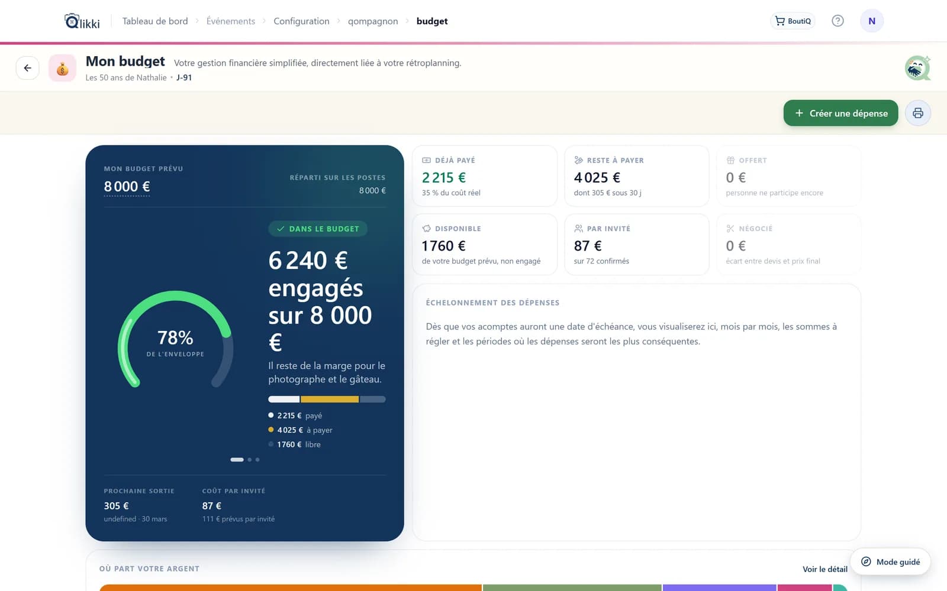
Task: Click the money bag budget icon
Action: (x=62, y=68)
